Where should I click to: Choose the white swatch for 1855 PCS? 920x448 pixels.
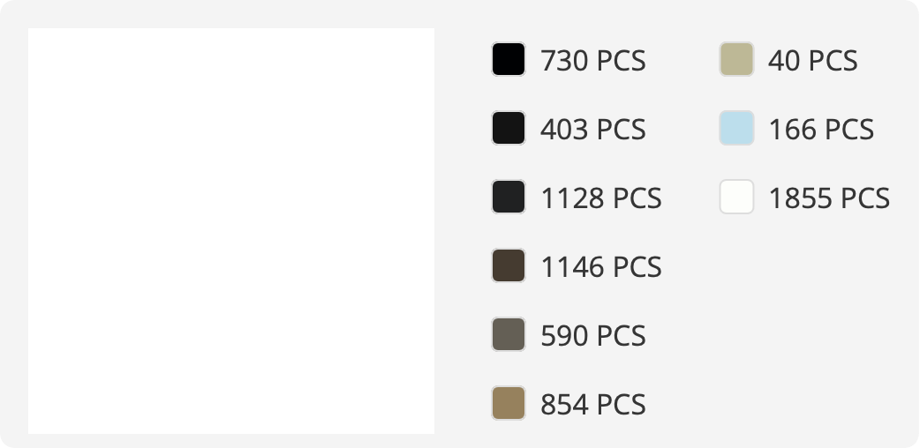[736, 197]
